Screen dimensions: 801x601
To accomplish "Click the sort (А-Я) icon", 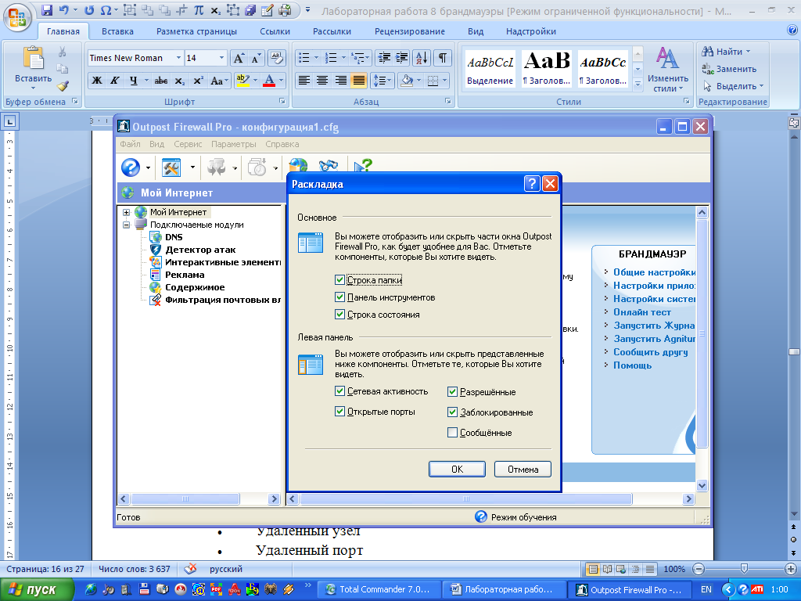I will click(x=422, y=58).
